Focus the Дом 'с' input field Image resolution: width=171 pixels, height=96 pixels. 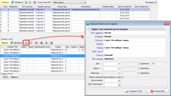click(x=110, y=64)
